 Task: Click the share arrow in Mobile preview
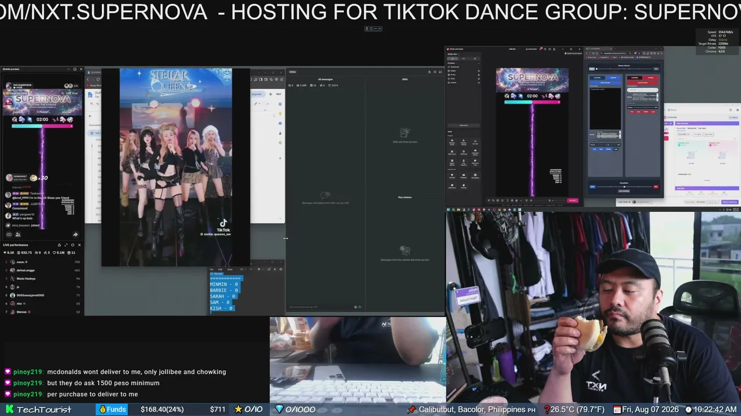click(75, 234)
